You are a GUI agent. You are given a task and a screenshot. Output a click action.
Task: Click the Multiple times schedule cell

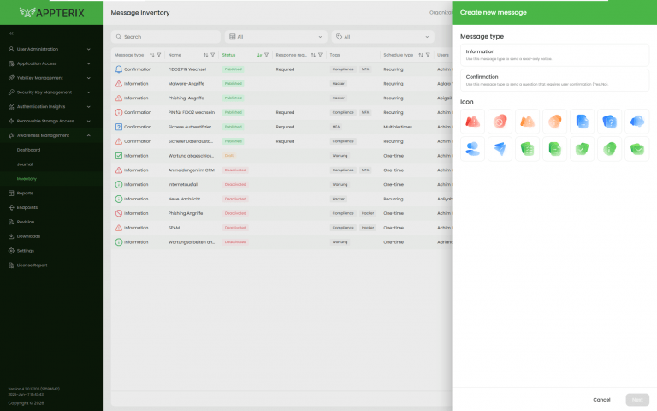(x=398, y=127)
